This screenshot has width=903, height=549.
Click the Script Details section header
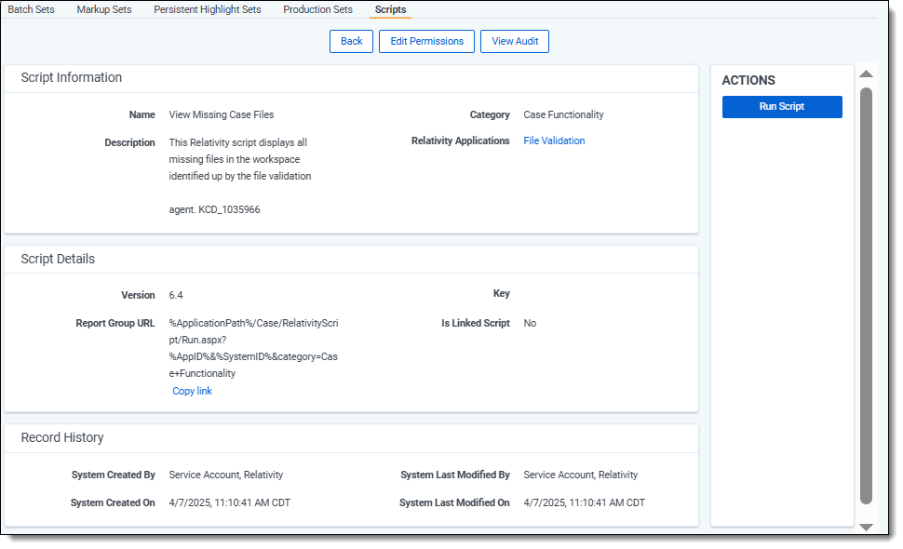coord(58,259)
